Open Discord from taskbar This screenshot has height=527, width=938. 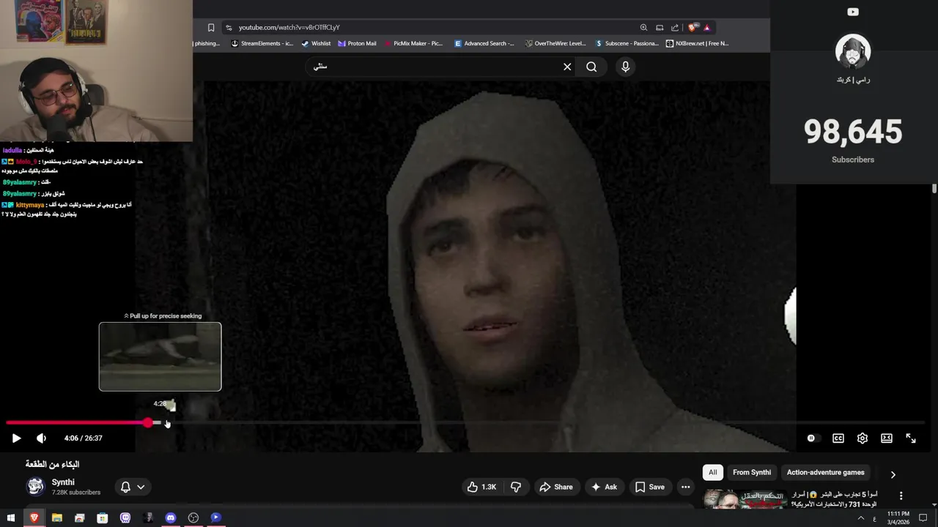pos(171,517)
